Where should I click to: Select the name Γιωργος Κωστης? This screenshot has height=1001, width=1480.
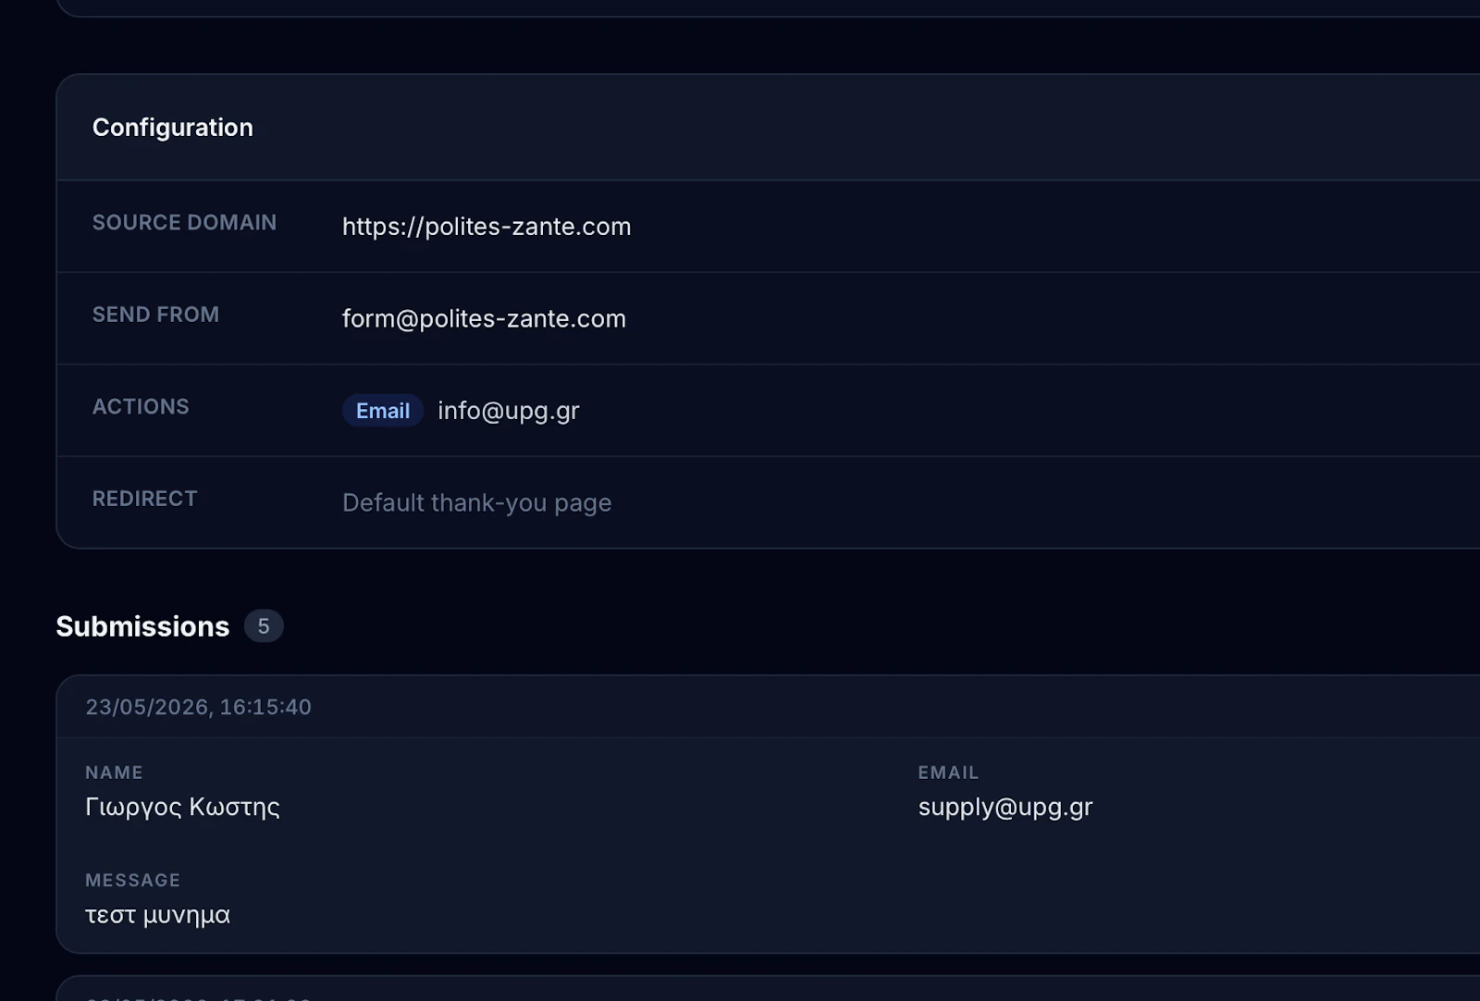coord(182,808)
